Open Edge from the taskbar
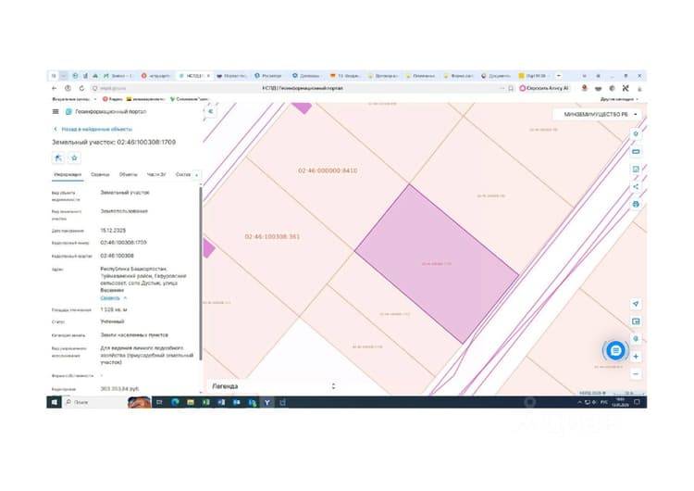694x491 pixels. point(175,402)
